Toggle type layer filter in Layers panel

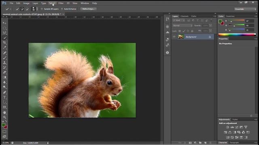coord(198,21)
